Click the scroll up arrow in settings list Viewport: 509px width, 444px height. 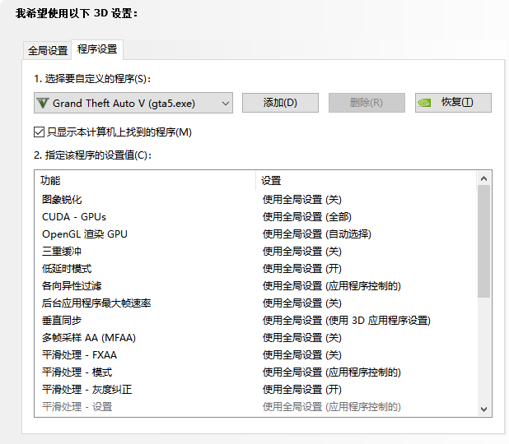pos(484,178)
